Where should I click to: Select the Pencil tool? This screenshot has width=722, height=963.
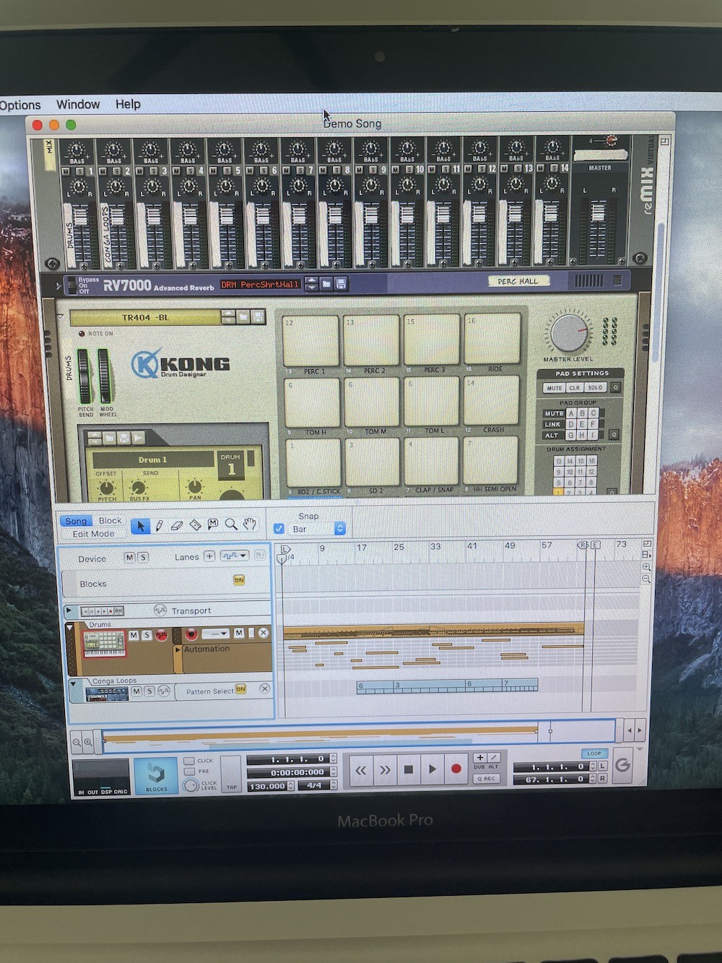[159, 526]
